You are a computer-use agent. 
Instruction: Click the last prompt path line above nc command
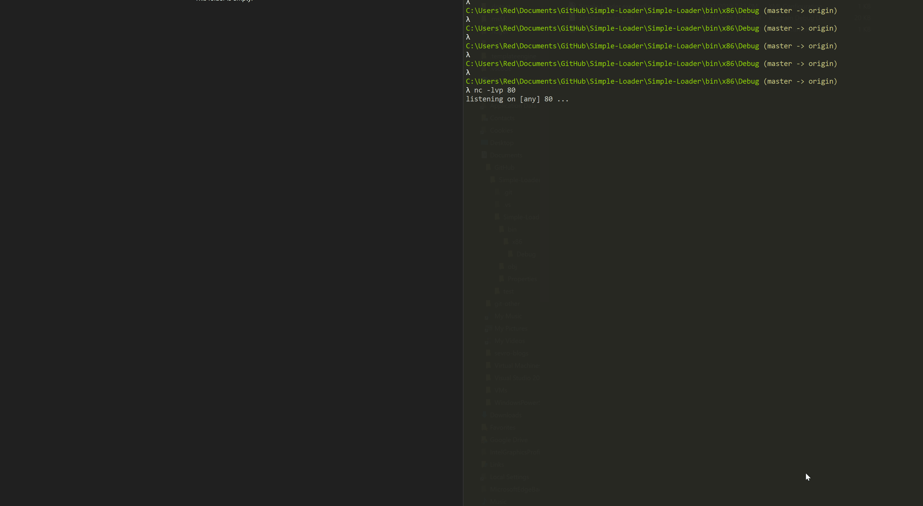coord(651,81)
